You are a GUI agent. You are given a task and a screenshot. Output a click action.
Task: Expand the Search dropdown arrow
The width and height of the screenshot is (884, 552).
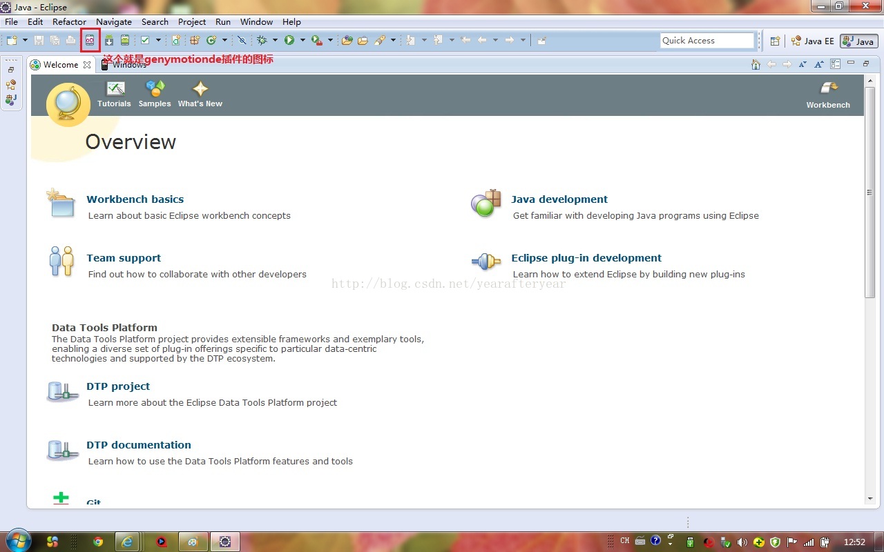point(393,41)
